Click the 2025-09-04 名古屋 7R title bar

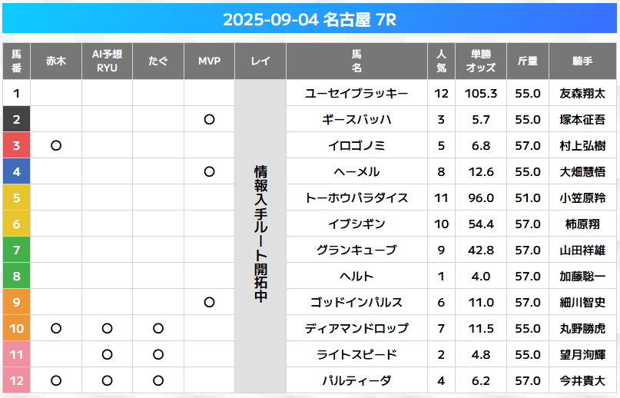tap(310, 20)
